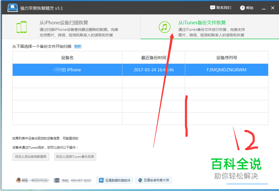Screen dimensions: 279x191
Task: Click 自定义选择iTunes备份目录 button
Action: [75, 157]
